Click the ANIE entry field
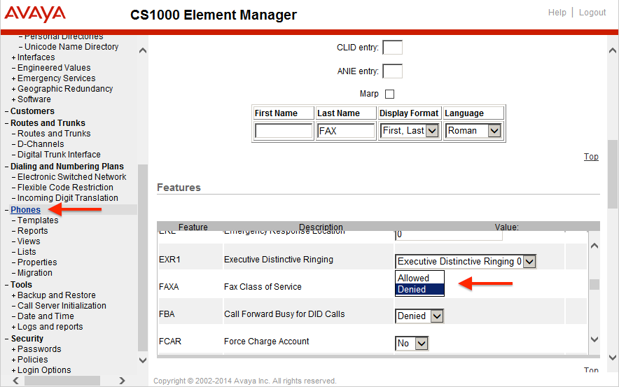The height and width of the screenshot is (387, 619). tap(392, 71)
